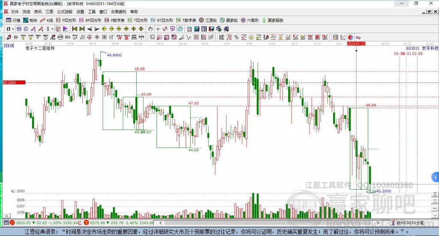Restore the inner chart window
439x236 pixels.
430,12
